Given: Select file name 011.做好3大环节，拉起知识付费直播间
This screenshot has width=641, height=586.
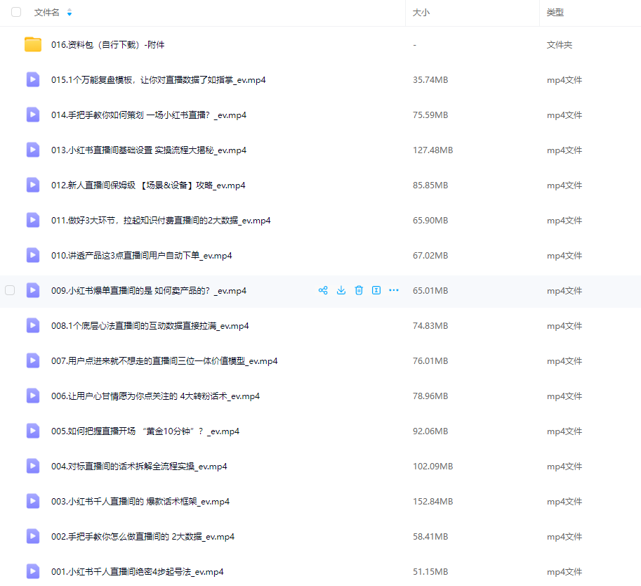Looking at the screenshot, I should [x=161, y=220].
